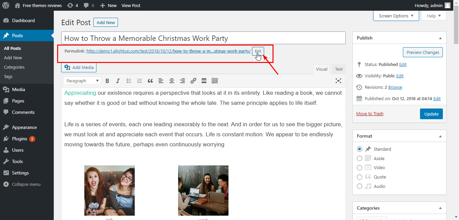Select the Audio post format
The image size is (459, 220).
pyautogui.click(x=360, y=186)
